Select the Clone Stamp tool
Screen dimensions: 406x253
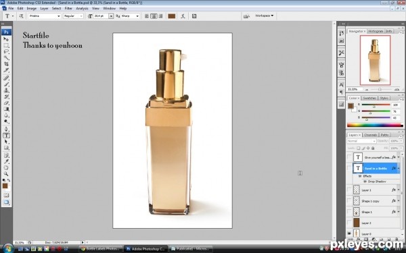pos(6,90)
